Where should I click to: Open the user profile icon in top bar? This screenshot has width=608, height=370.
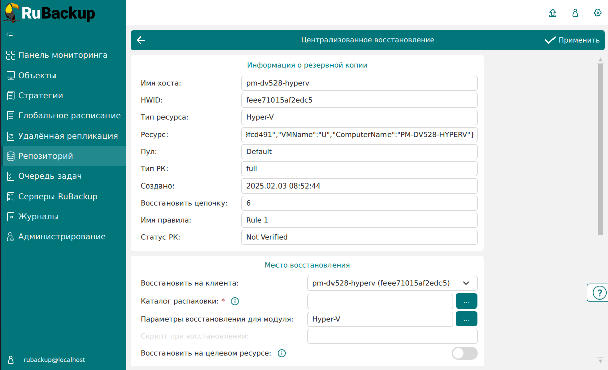(575, 13)
